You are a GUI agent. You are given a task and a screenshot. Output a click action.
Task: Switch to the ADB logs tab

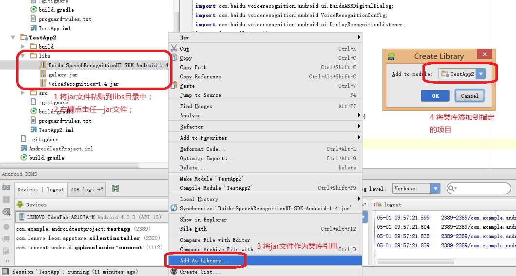(87, 189)
